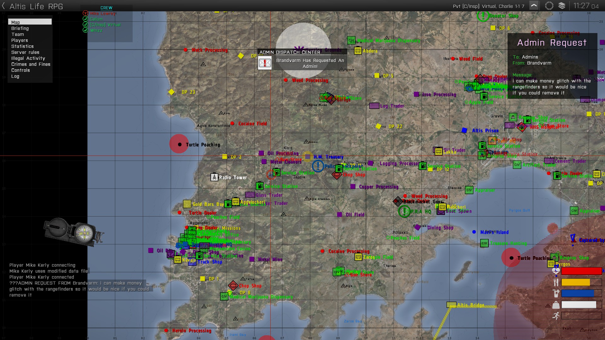
Task: Open the Briefing menu item
Action: (x=20, y=28)
